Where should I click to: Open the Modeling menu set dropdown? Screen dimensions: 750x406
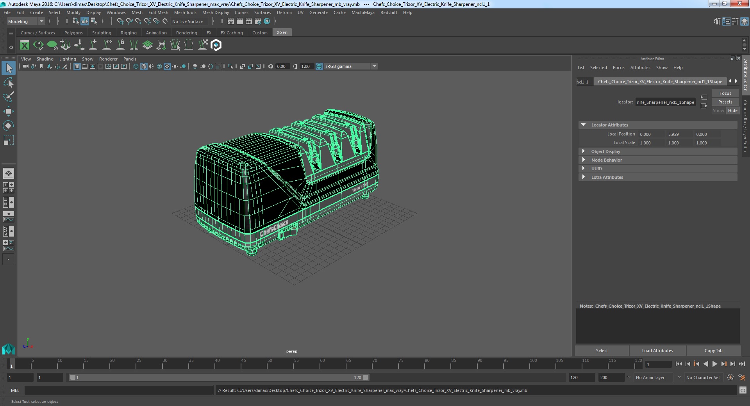click(x=26, y=21)
